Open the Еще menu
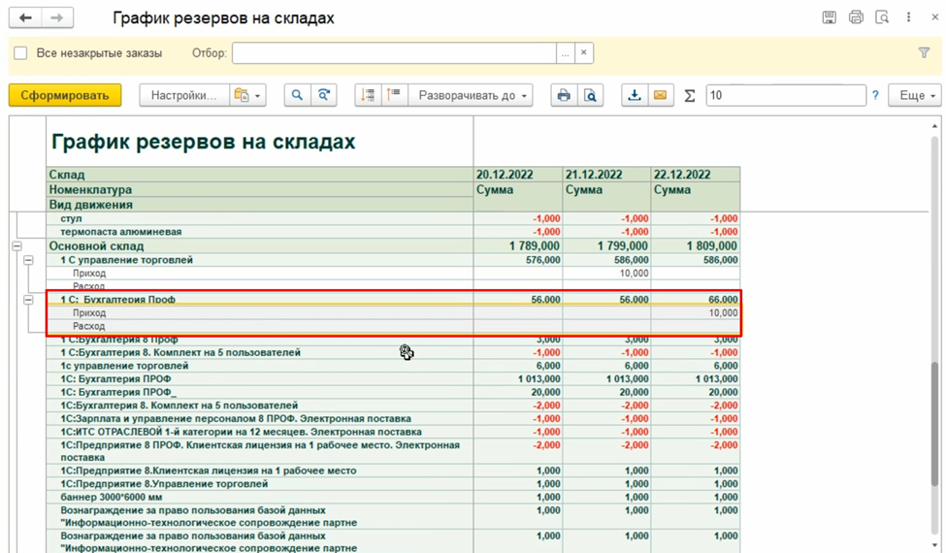The height and width of the screenshot is (553, 946). (x=915, y=95)
